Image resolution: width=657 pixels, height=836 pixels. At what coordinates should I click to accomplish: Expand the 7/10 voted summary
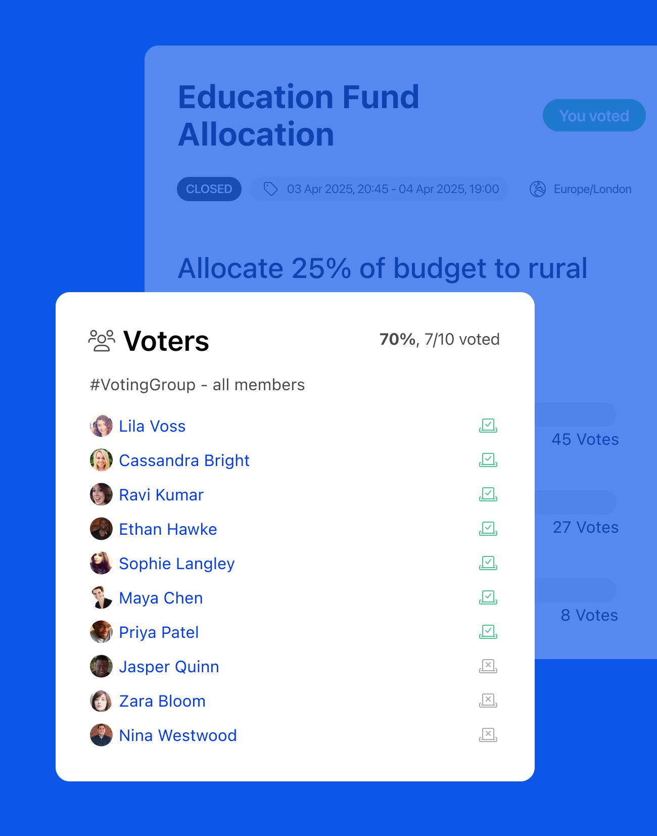pyautogui.click(x=439, y=339)
